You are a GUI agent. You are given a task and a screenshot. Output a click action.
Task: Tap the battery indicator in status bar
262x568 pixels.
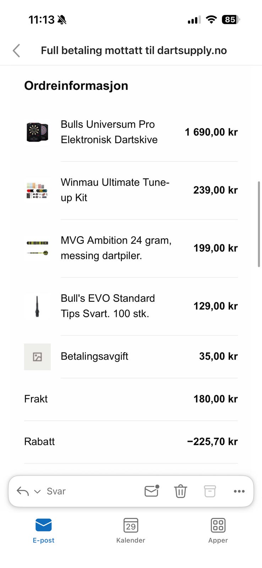click(230, 20)
